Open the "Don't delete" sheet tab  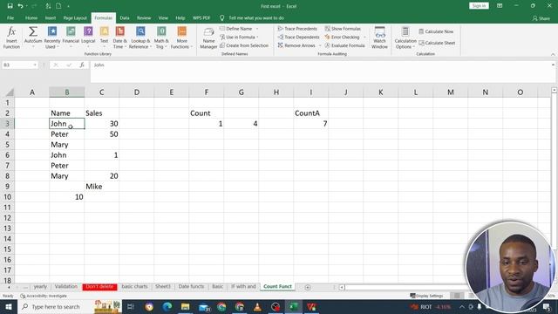[99, 287]
